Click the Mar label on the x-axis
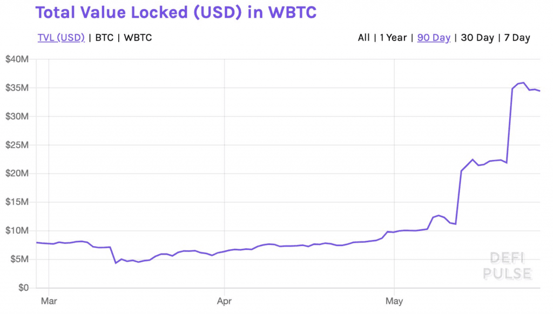Screen dimensions: 553x314 tap(49, 301)
